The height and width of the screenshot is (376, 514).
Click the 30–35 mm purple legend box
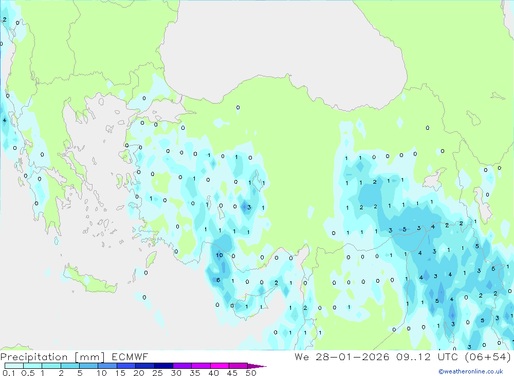182,366
